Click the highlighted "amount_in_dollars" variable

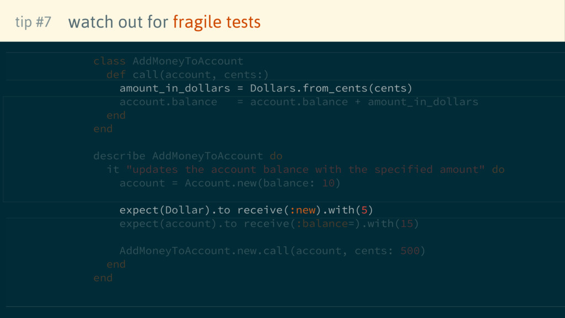point(174,88)
